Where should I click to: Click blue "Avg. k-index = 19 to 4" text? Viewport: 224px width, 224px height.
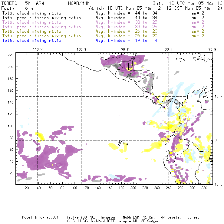coord(127,41)
